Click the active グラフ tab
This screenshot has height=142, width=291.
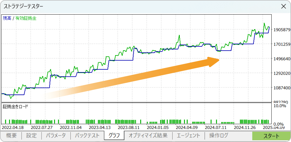tap(114, 136)
